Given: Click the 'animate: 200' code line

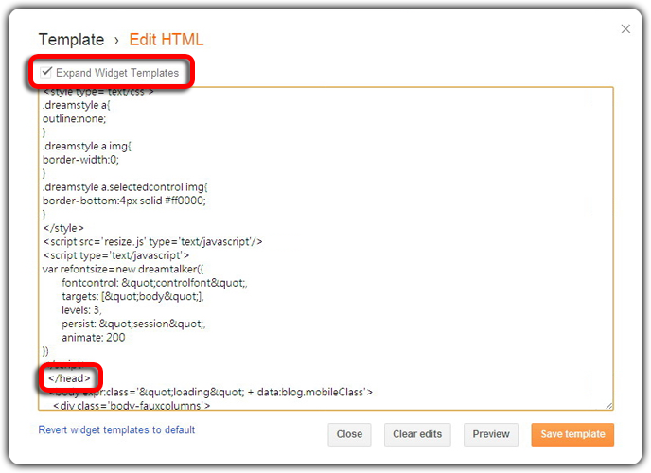Looking at the screenshot, I should (94, 338).
